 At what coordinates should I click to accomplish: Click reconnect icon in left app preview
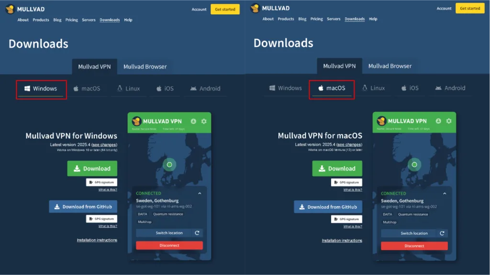[x=197, y=233]
